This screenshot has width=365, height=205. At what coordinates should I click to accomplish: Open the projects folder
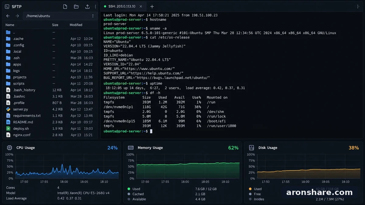(x=50, y=77)
